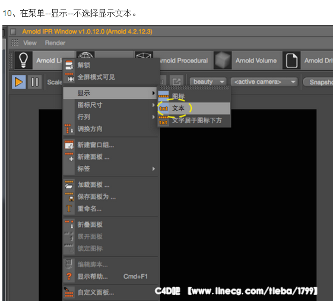Click the 加载面板 folder icon
The width and height of the screenshot is (333, 301).
(x=69, y=184)
